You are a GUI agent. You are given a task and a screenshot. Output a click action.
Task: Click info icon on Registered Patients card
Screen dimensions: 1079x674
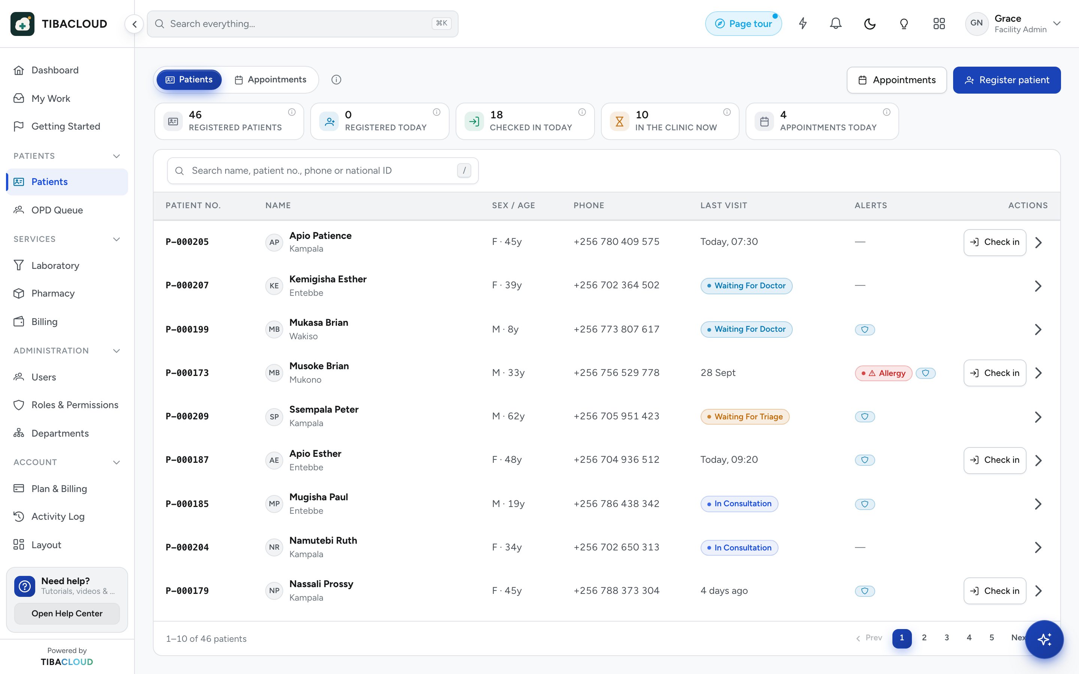click(291, 112)
